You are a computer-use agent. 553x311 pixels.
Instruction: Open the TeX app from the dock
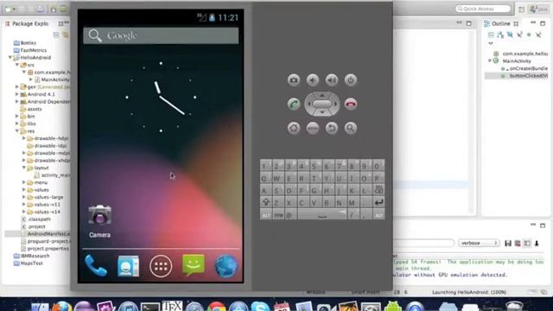pyautogui.click(x=172, y=306)
